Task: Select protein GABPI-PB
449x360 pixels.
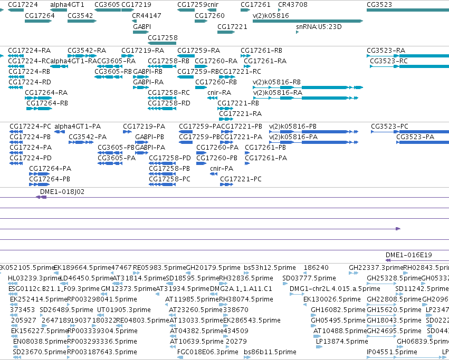Action: (149, 137)
